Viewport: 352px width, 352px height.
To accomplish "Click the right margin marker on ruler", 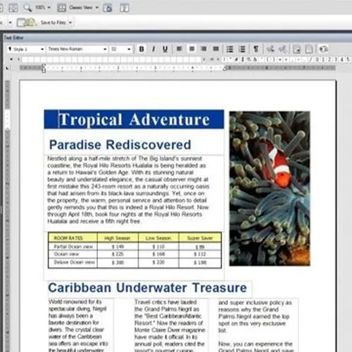I will click(x=225, y=68).
